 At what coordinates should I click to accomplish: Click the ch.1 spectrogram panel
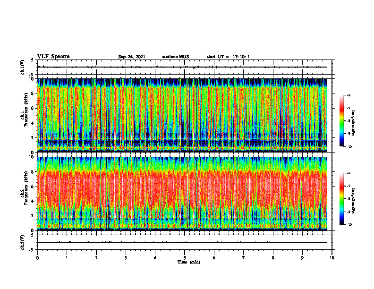(x=182, y=115)
